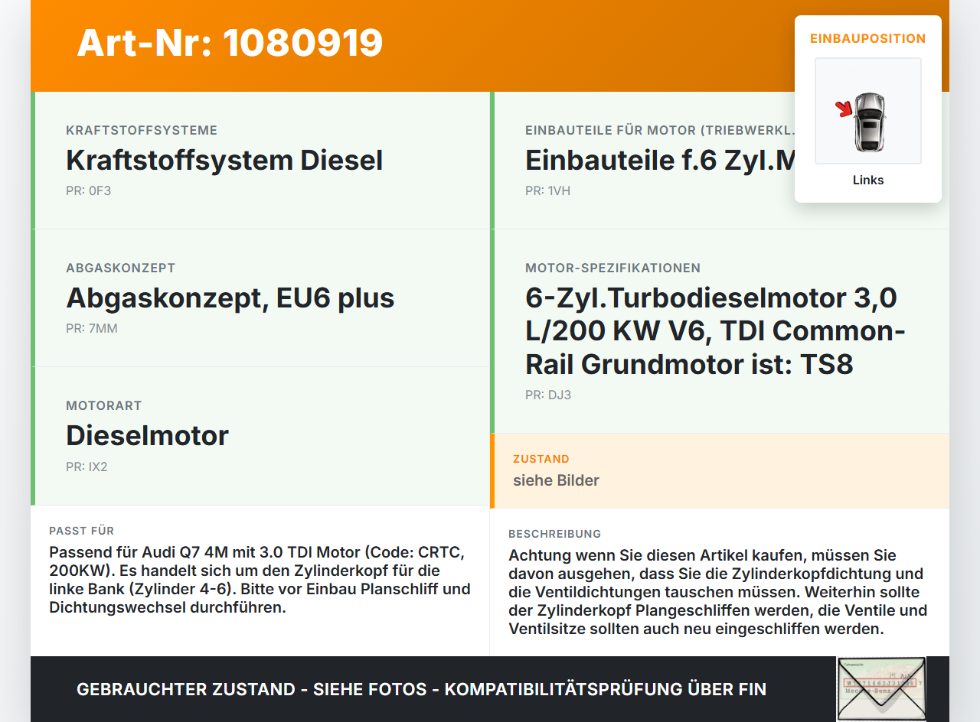Click the 'Links' caption below the car diagram
Screen dimensions: 980x722
[868, 180]
